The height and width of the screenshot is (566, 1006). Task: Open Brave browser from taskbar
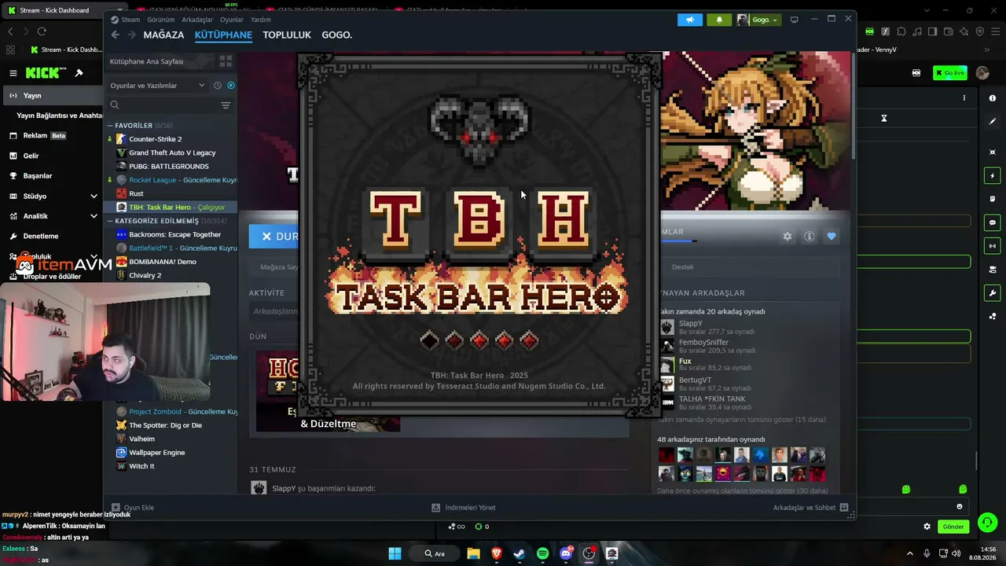pos(496,553)
